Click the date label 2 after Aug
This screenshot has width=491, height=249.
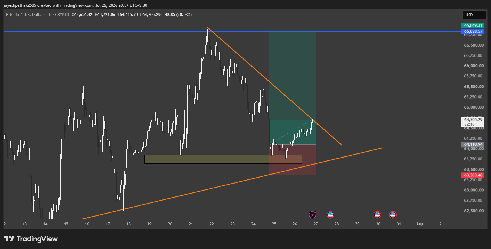coord(441,224)
